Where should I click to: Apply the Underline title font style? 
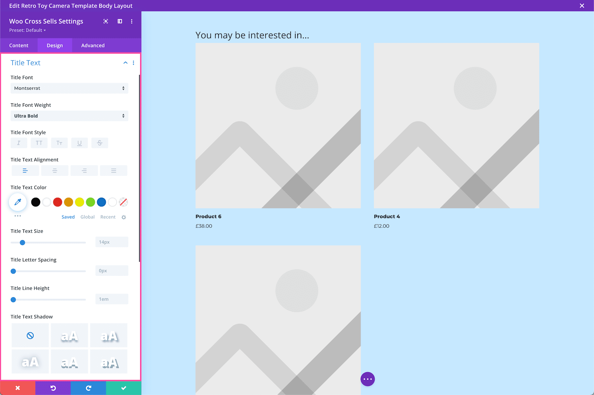(80, 143)
